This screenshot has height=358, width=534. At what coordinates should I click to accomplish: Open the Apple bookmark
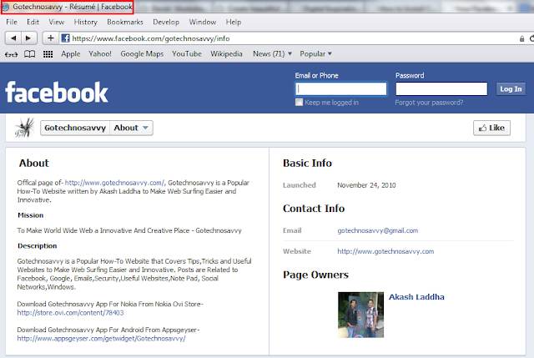coord(71,53)
